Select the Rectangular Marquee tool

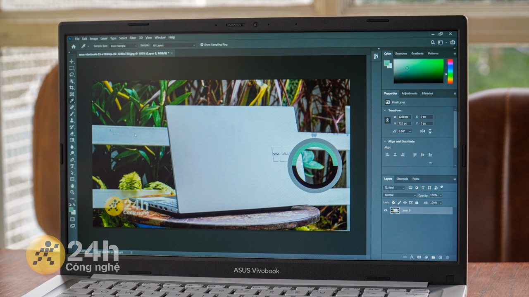pos(72,68)
